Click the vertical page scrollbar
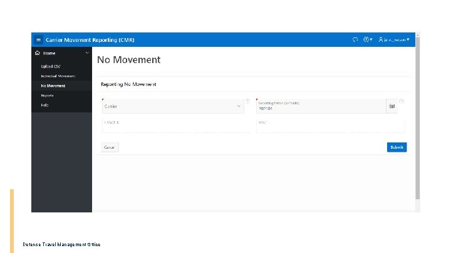The image size is (451, 253). (418, 117)
